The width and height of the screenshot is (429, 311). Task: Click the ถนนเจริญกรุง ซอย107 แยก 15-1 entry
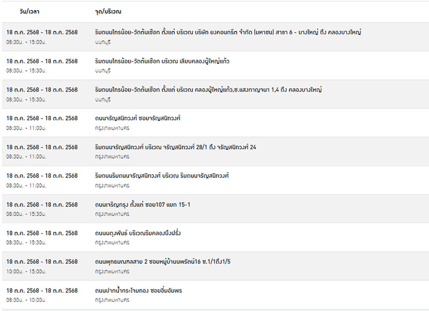(143, 205)
